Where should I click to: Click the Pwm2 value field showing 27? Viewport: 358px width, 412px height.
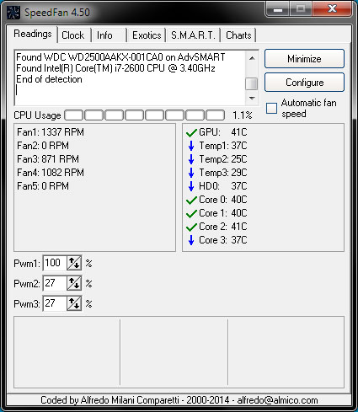(x=55, y=283)
